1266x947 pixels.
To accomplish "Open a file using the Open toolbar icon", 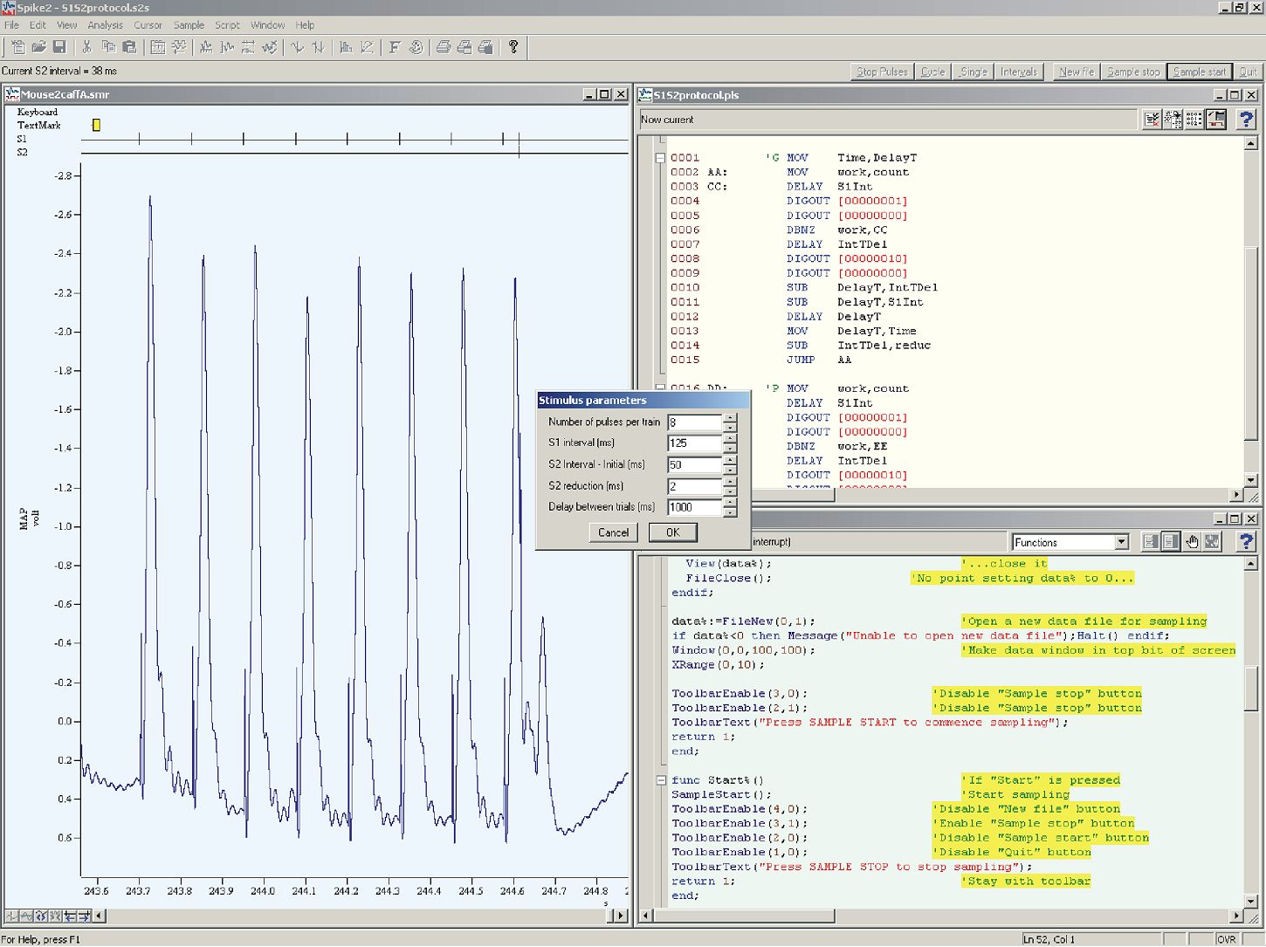I will 38,47.
